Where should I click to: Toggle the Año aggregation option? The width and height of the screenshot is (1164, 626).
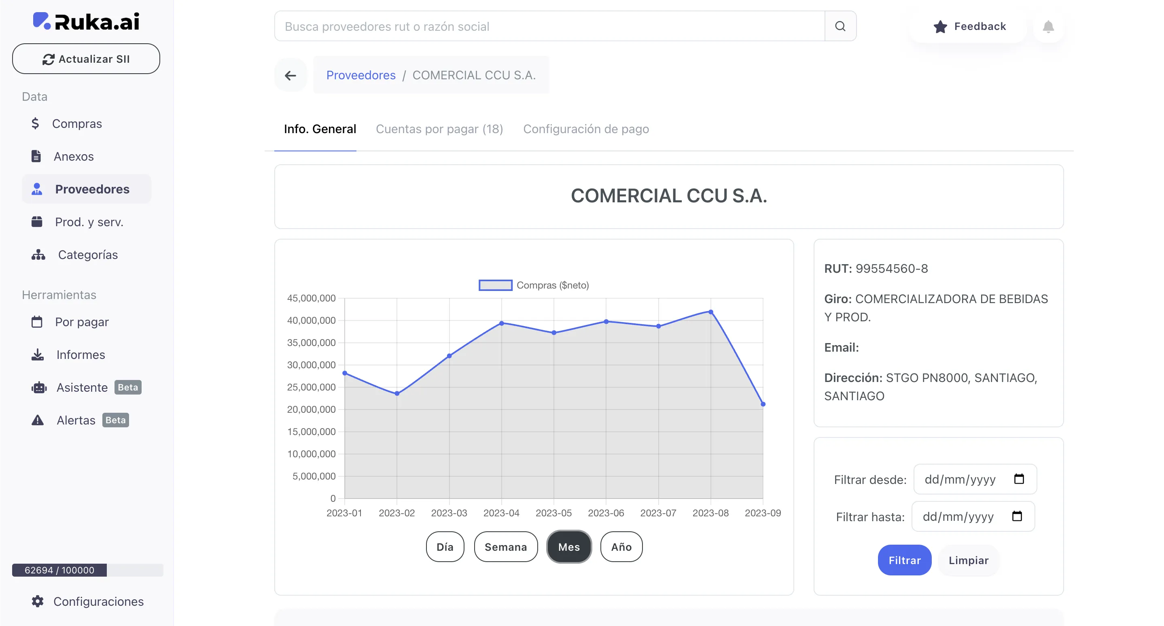(x=621, y=546)
